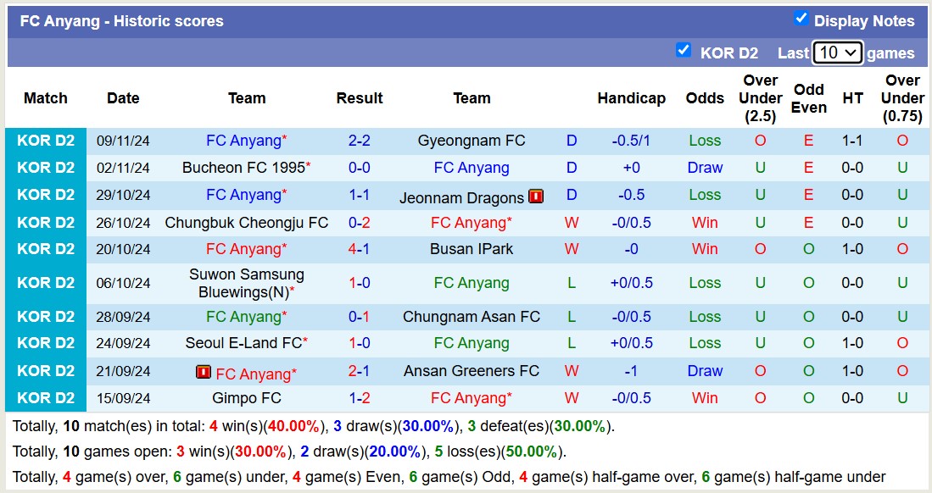Open the Last games count dropdown
932x493 pixels.
pyautogui.click(x=838, y=52)
